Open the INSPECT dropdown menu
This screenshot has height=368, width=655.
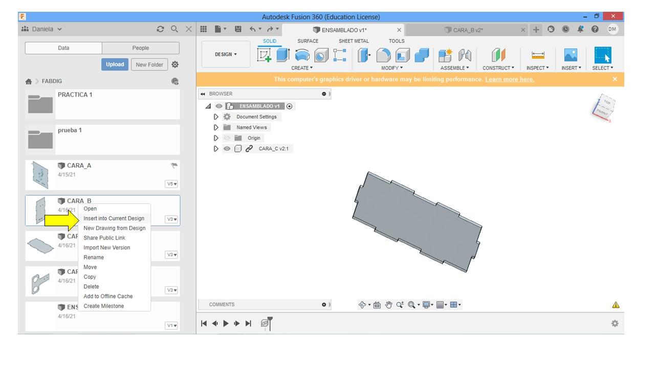(537, 68)
